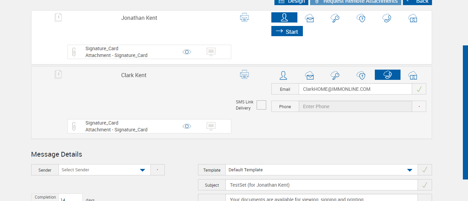Choose cloud security question option for Jonathan Kent

[361, 18]
